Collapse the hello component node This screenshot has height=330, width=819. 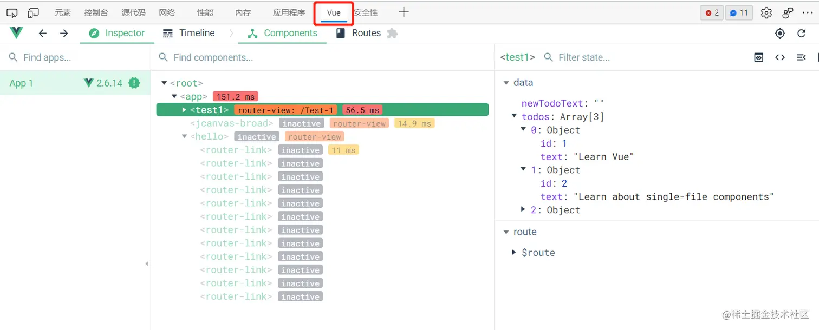pyautogui.click(x=184, y=137)
